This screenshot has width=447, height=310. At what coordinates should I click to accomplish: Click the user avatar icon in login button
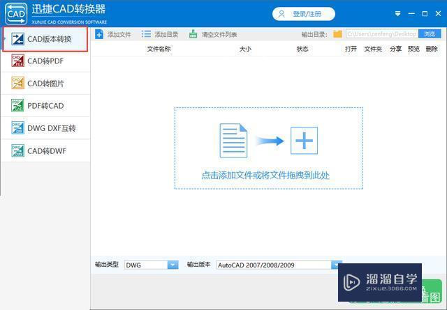tap(281, 14)
